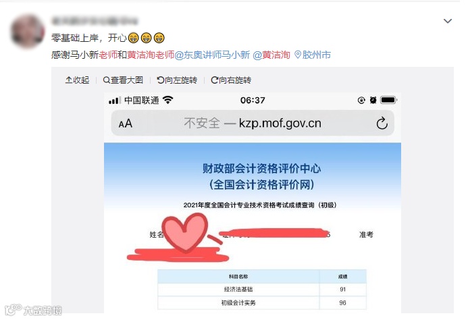
Task: Click the magnifier icon beside 查看大图
Action: [106, 80]
